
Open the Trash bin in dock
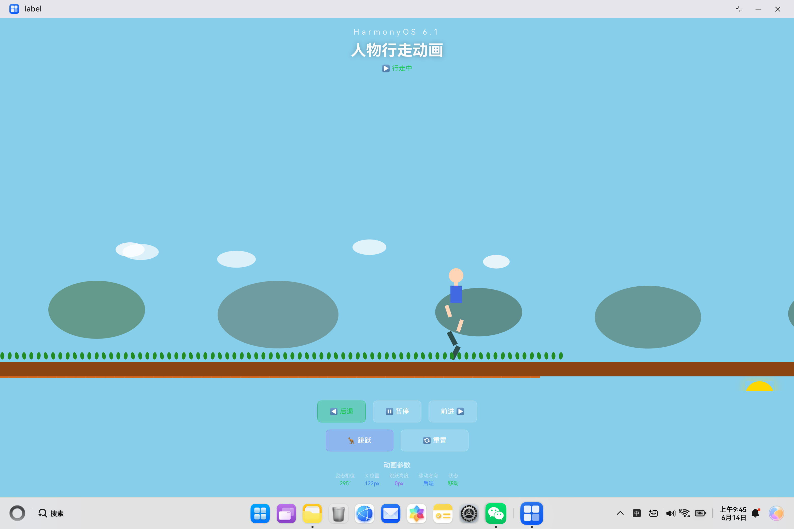(338, 513)
